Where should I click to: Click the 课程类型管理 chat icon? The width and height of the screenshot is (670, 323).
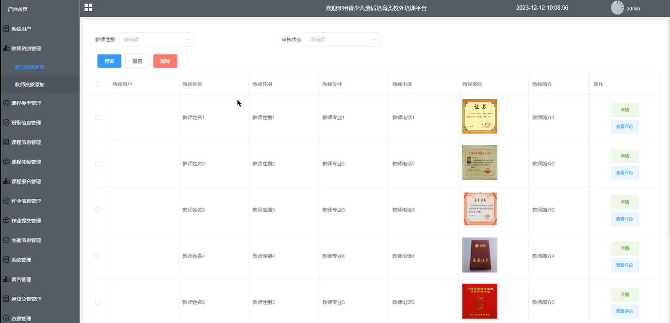click(x=6, y=103)
